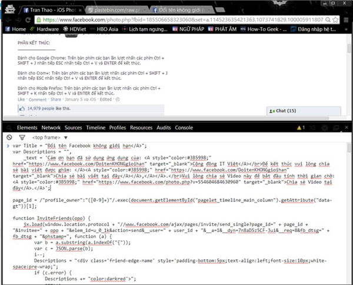
Task: Click the Facebook page vertical scrollbar thumb
Action: tap(349, 48)
